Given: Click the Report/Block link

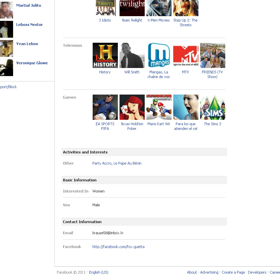Looking at the screenshot, I should [x=8, y=87].
